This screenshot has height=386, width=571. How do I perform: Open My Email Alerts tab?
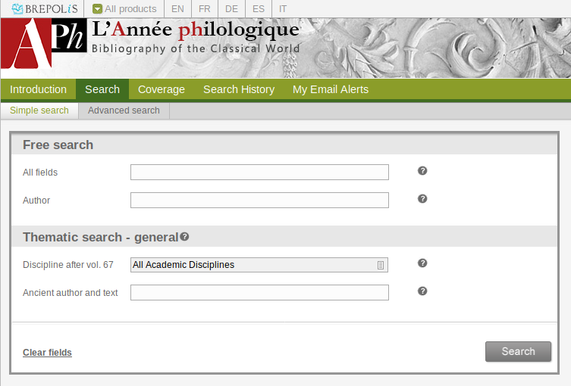point(331,89)
